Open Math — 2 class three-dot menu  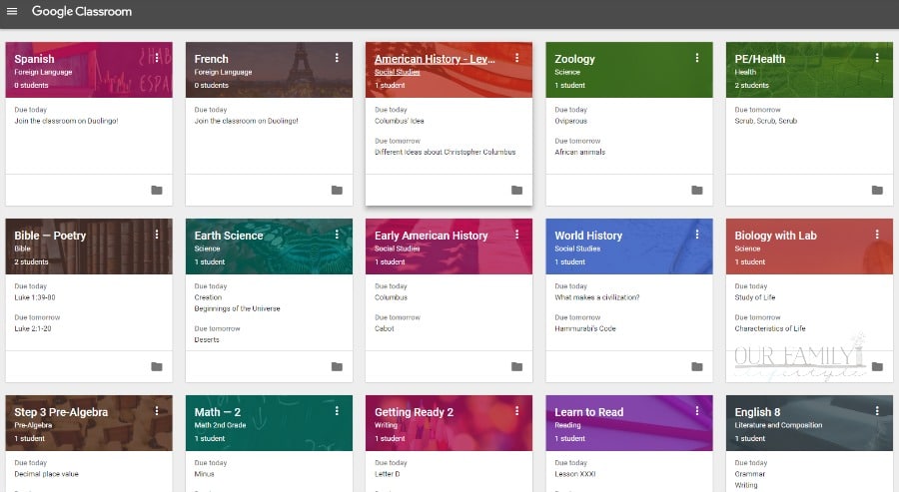coord(337,411)
